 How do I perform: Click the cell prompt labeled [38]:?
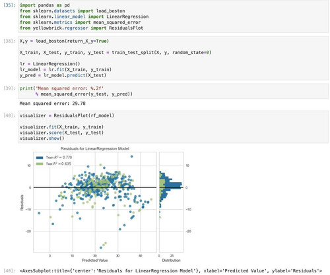click(9, 41)
